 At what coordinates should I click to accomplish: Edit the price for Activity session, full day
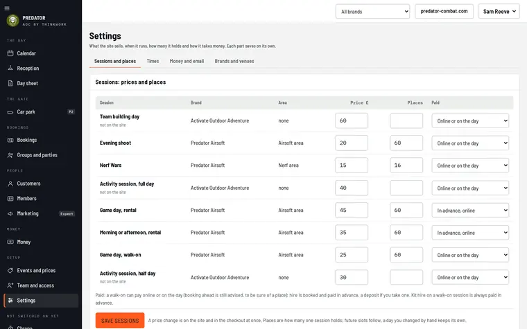[352, 188]
